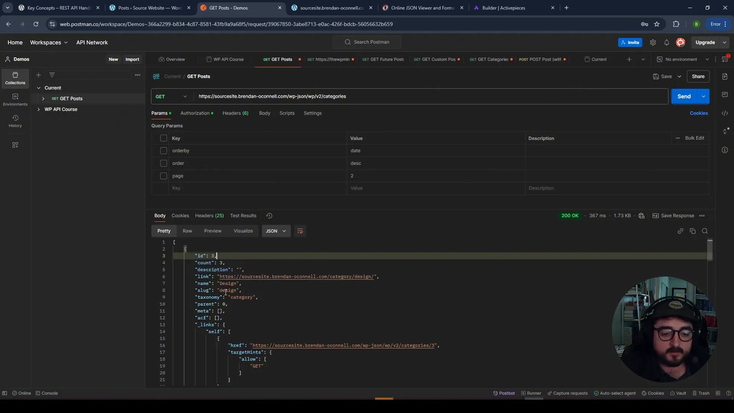Click the Design category link in response
Screen dimensions: 734x413
[297, 276]
